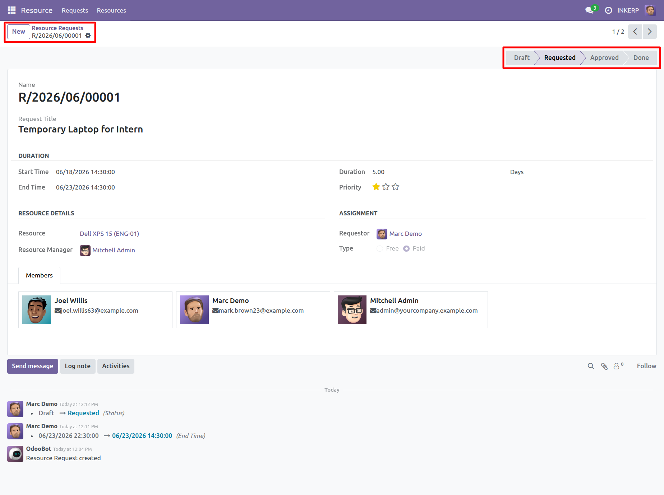Screen dimensions: 664x495
Task: Go to next record arrow
Action: tap(650, 32)
